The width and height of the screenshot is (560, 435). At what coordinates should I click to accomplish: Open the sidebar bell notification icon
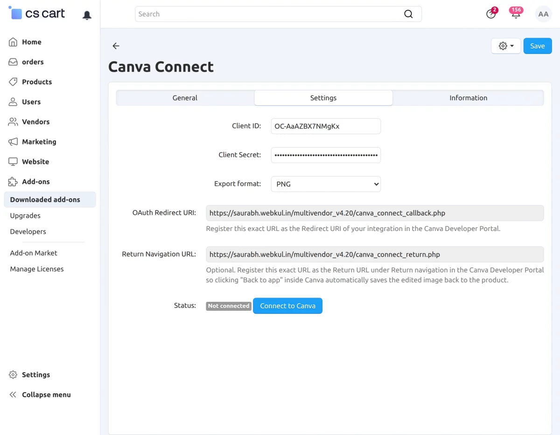(87, 15)
